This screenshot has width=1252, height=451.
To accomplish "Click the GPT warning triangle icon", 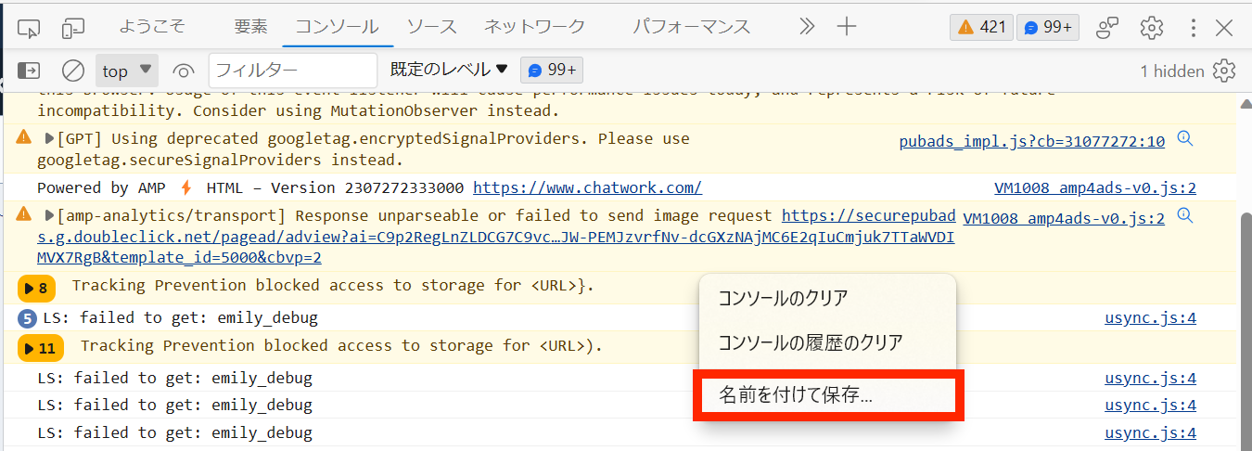I will pyautogui.click(x=25, y=138).
